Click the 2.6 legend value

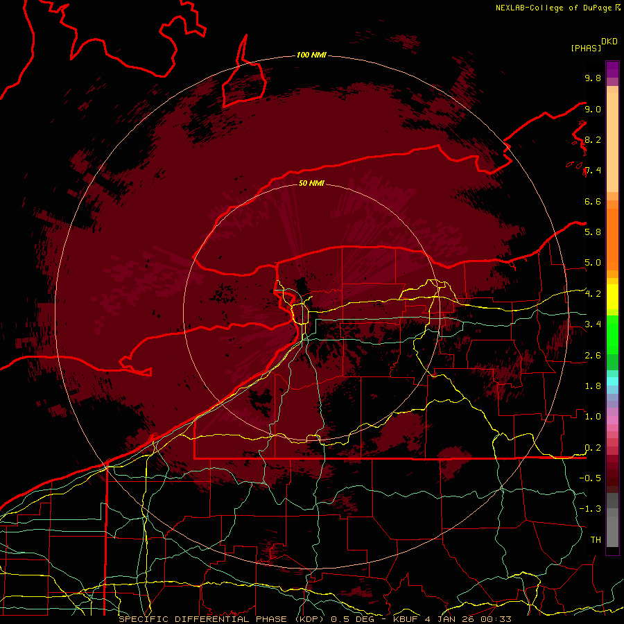click(593, 356)
